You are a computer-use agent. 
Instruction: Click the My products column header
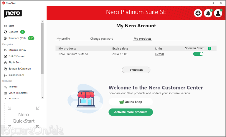[67, 48]
